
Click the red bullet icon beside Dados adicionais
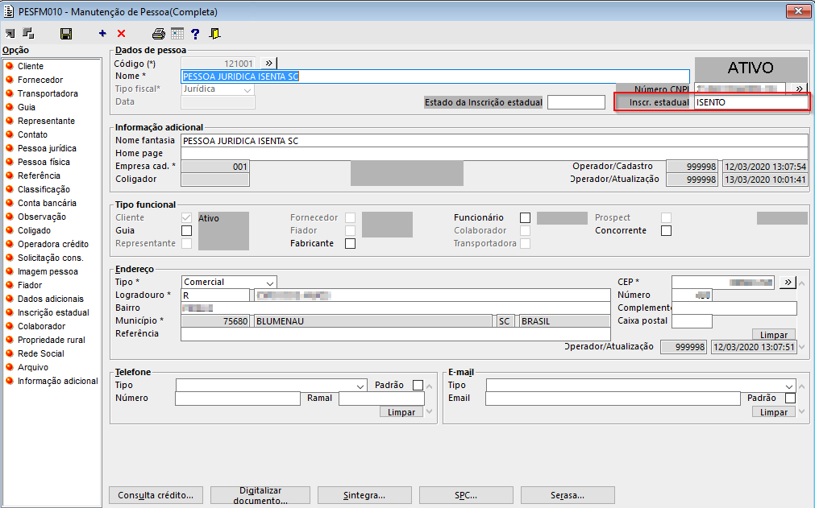(x=10, y=299)
